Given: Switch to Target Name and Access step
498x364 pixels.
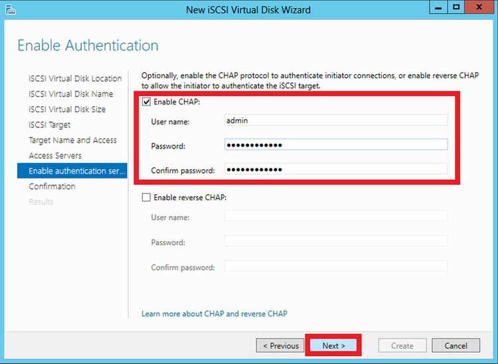Looking at the screenshot, I should (x=72, y=141).
